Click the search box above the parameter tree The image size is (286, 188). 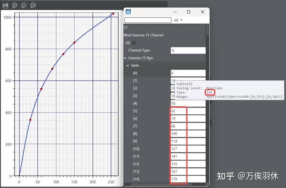148,20
